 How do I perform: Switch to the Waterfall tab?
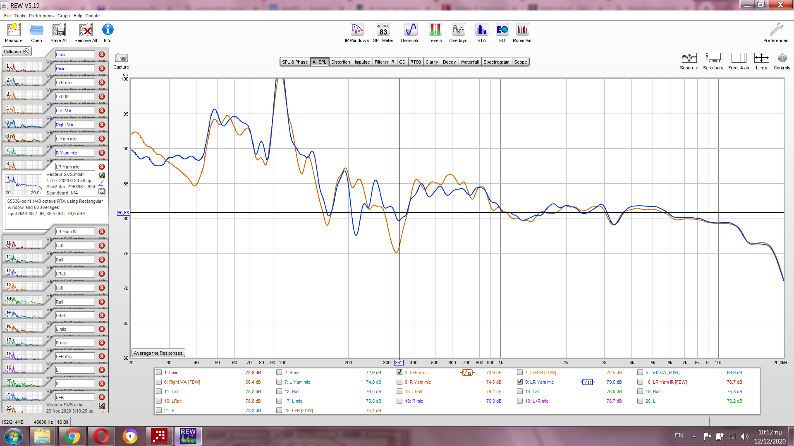(469, 62)
